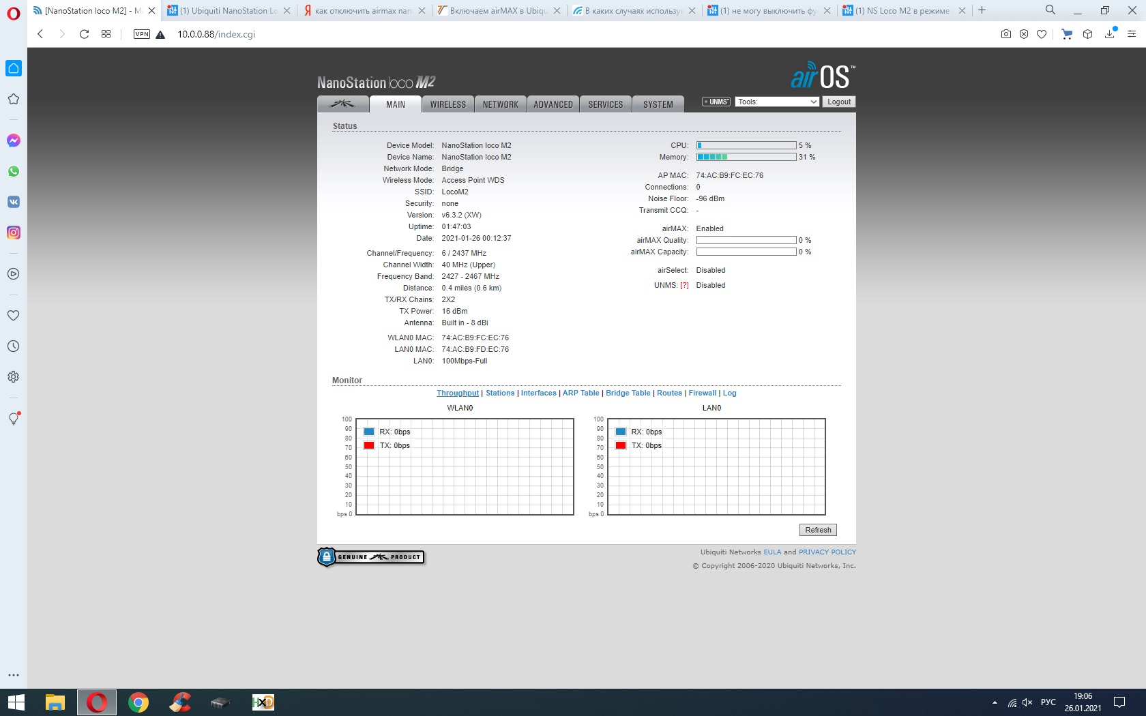
Task: Show the Interfaces monitor
Action: tap(539, 393)
